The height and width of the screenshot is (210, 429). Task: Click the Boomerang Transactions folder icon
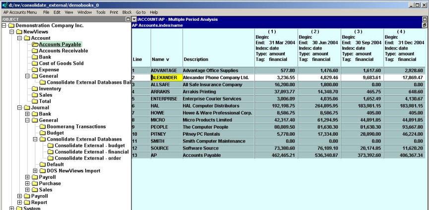pyautogui.click(x=43, y=126)
